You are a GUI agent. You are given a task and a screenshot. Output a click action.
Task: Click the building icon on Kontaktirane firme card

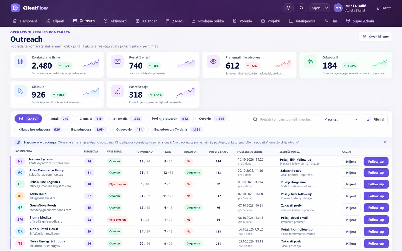21,61
